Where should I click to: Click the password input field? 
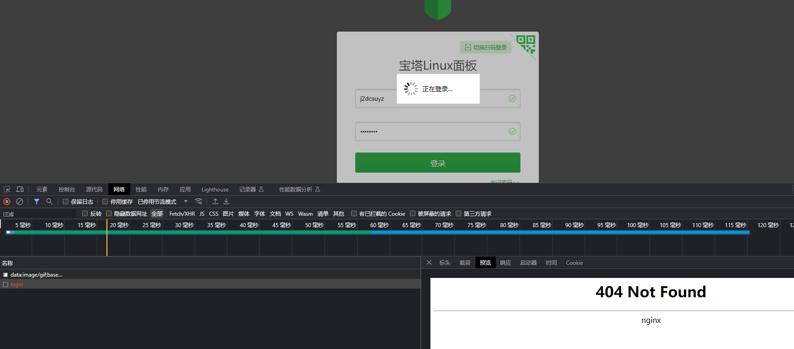tap(438, 131)
